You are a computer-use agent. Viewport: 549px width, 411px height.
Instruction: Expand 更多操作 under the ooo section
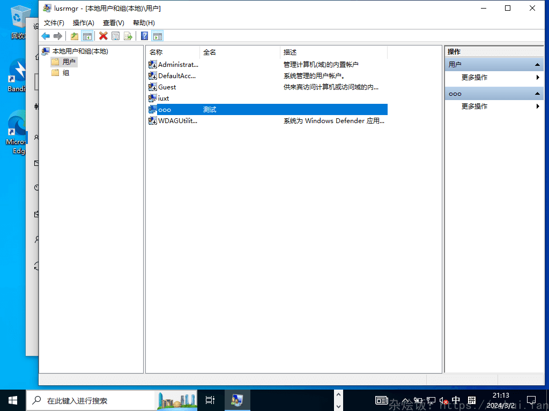click(474, 106)
